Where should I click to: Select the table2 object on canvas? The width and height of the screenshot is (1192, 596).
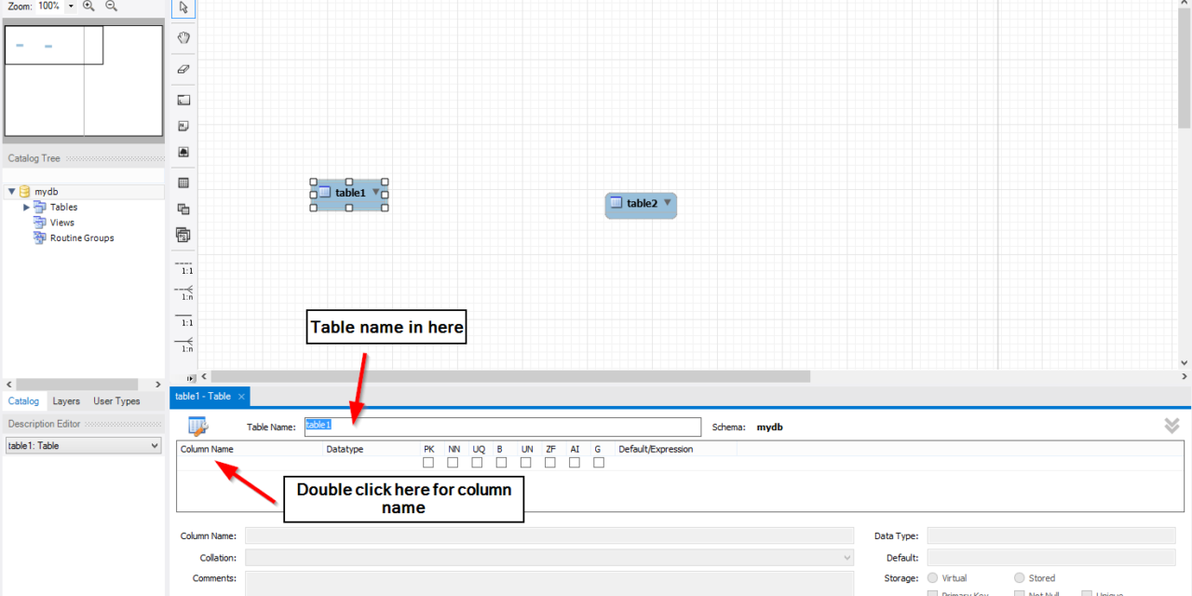point(641,204)
